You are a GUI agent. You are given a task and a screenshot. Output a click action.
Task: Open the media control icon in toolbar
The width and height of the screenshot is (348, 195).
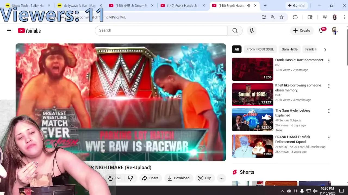[325, 17]
